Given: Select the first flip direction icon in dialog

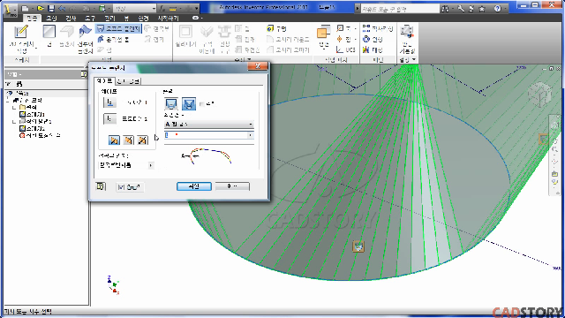Looking at the screenshot, I should pyautogui.click(x=114, y=140).
